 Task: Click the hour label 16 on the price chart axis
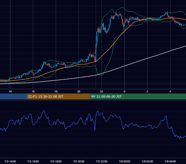[33, 92]
